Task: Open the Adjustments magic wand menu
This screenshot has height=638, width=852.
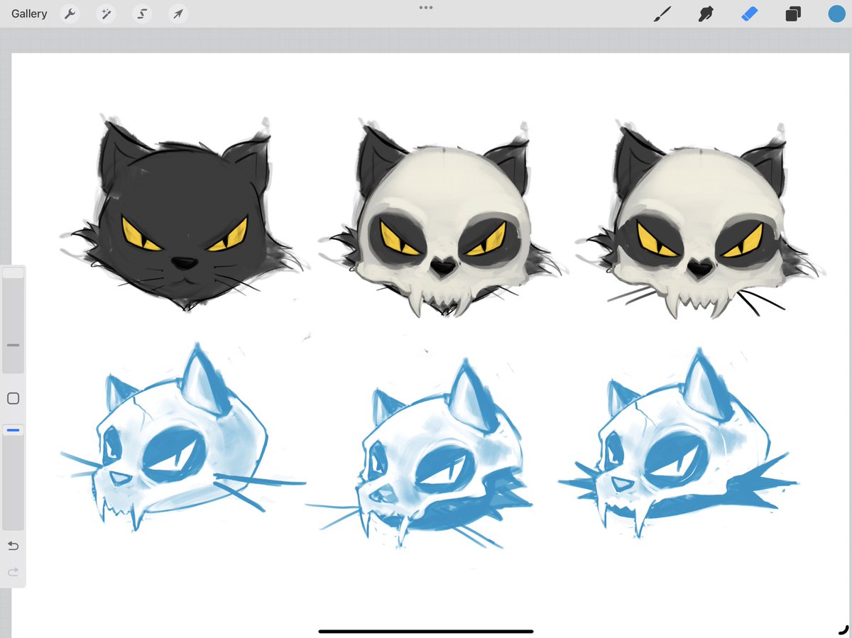Action: (x=106, y=13)
